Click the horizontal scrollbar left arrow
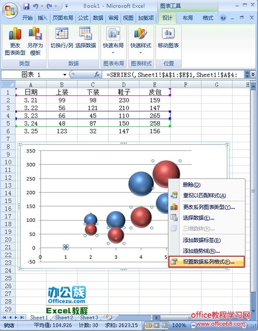Viewport: 258px width, 331px height. pyautogui.click(x=157, y=317)
